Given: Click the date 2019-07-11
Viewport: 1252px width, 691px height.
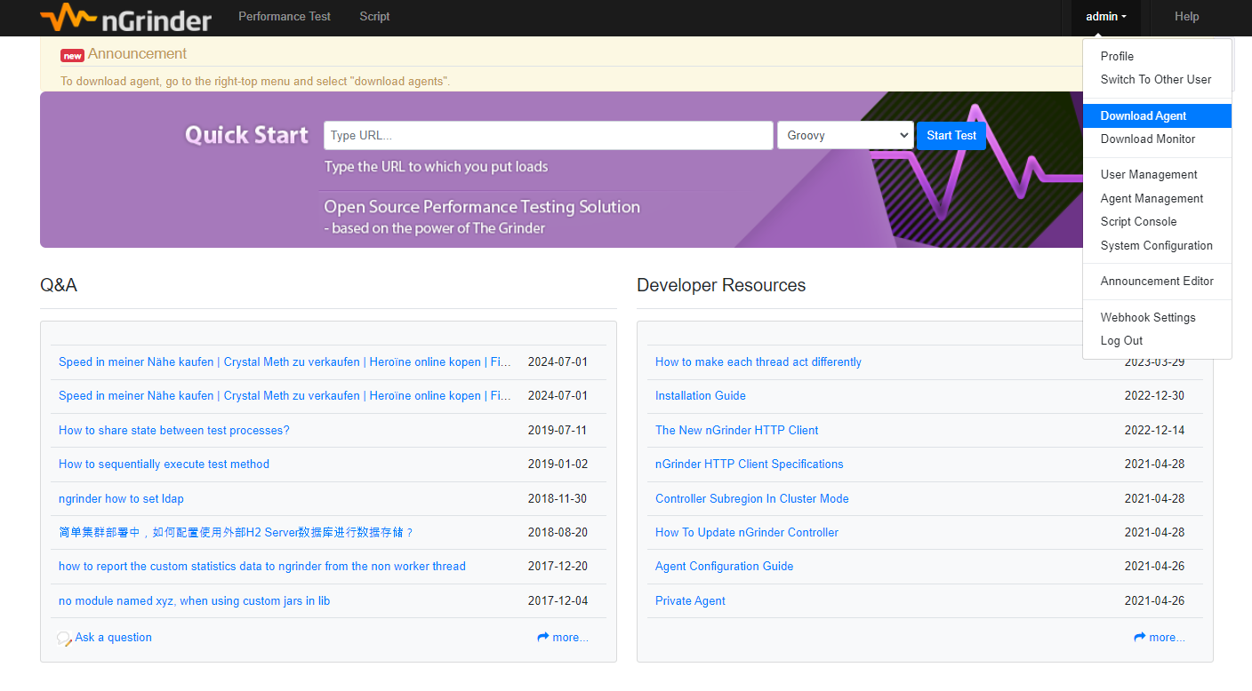Looking at the screenshot, I should 558,430.
